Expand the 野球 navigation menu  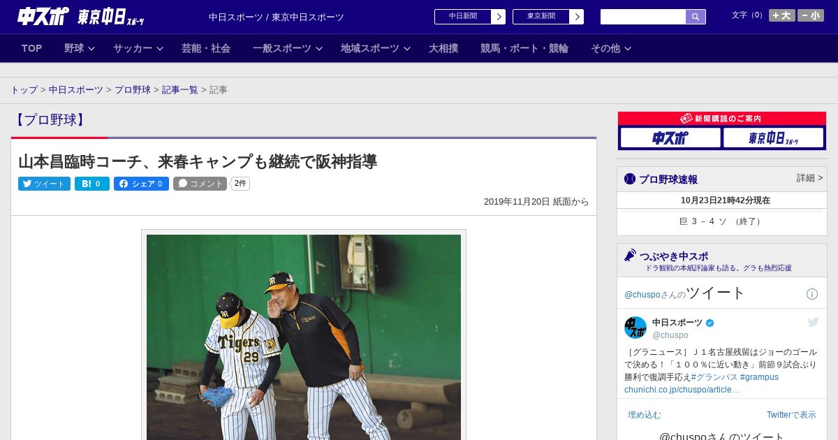pos(80,48)
